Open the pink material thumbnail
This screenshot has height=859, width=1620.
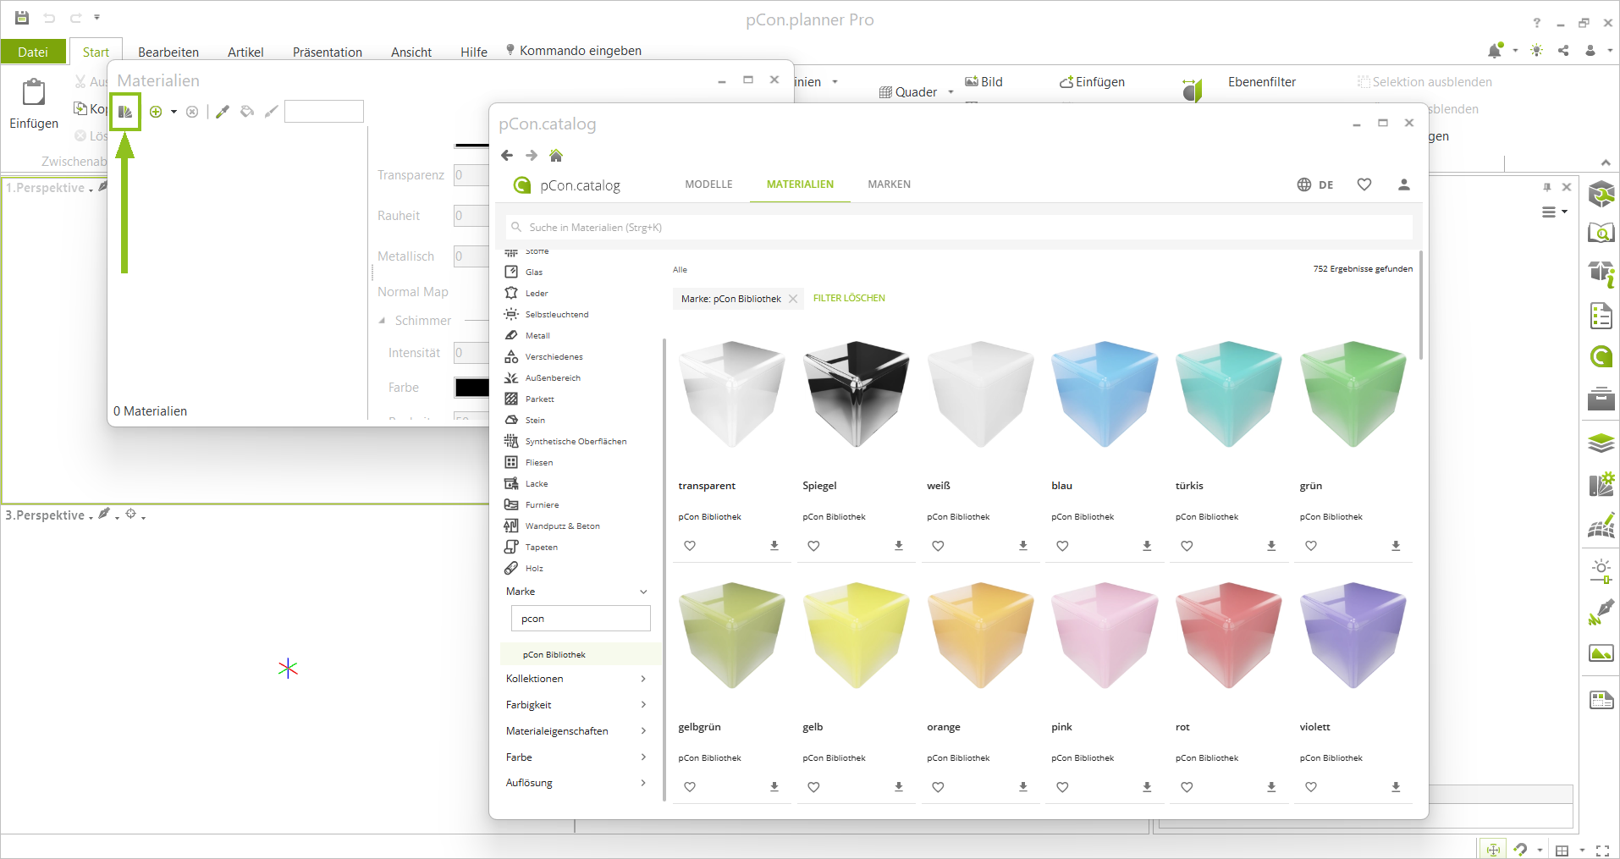tap(1105, 635)
